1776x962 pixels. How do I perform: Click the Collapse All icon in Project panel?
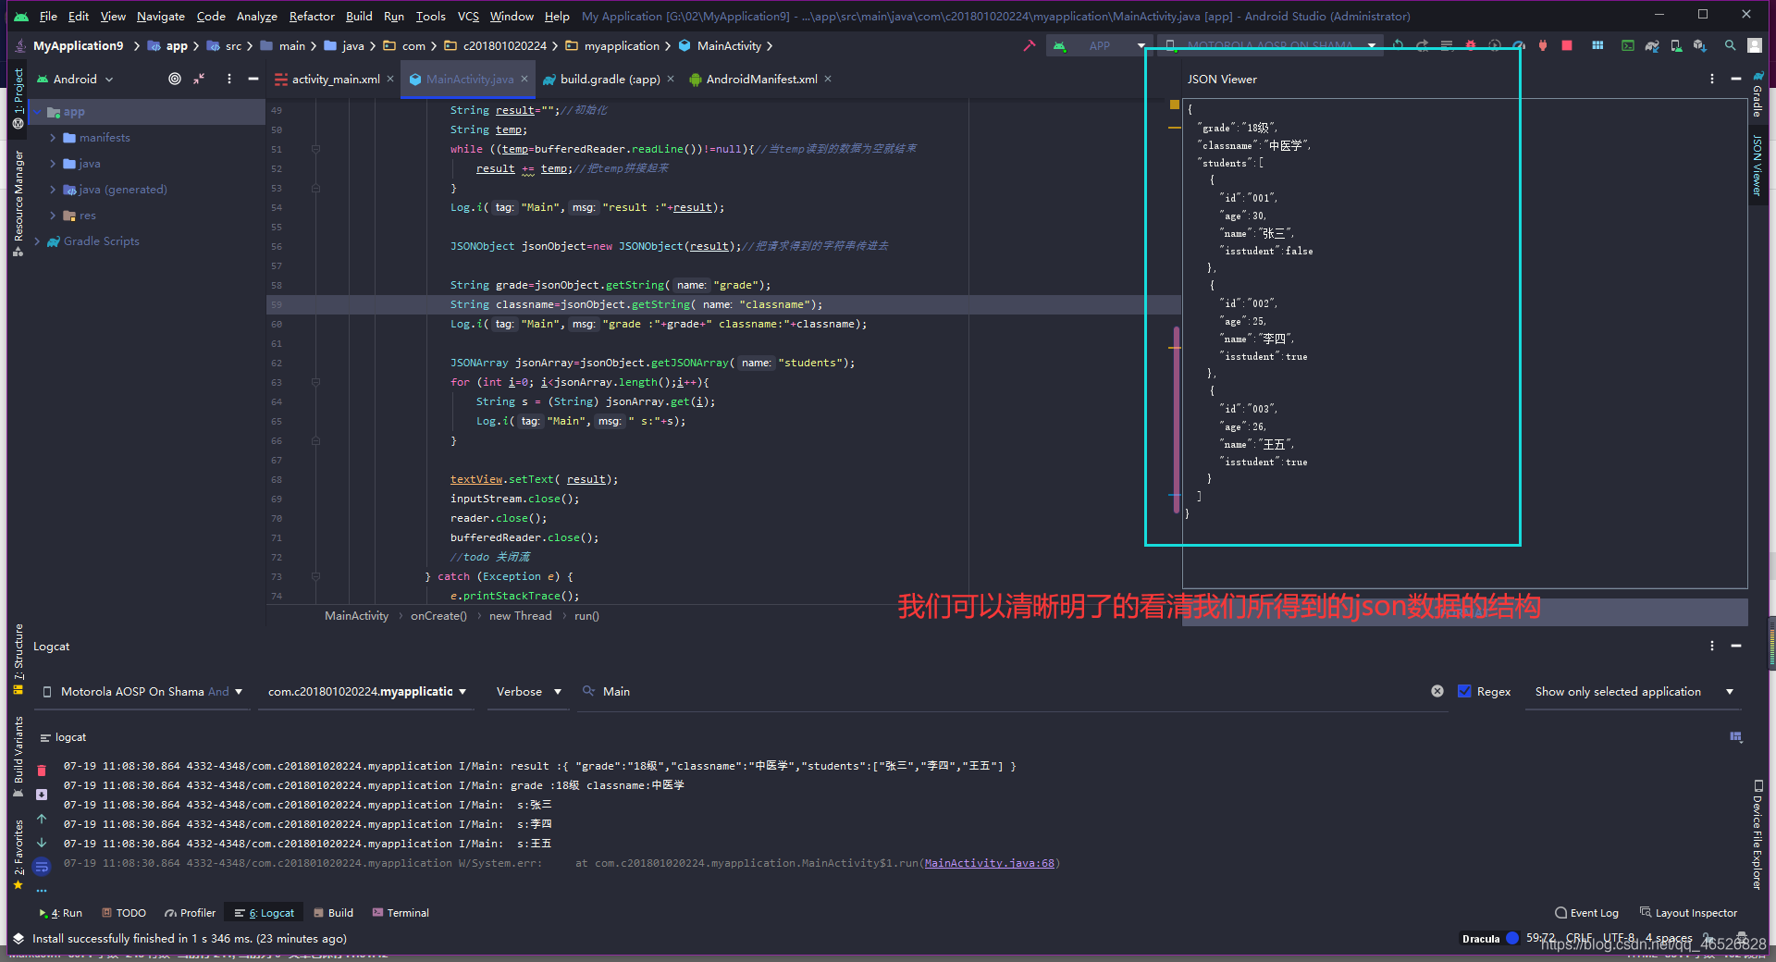click(x=199, y=79)
